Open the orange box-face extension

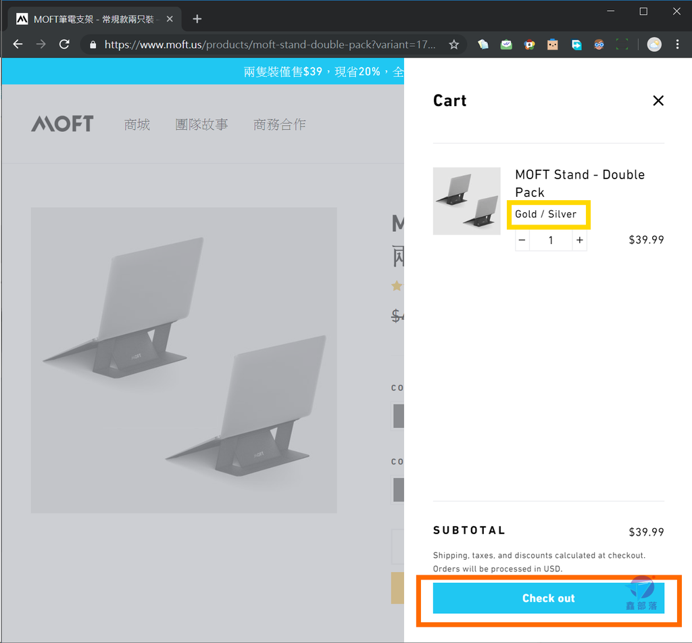[x=553, y=45]
